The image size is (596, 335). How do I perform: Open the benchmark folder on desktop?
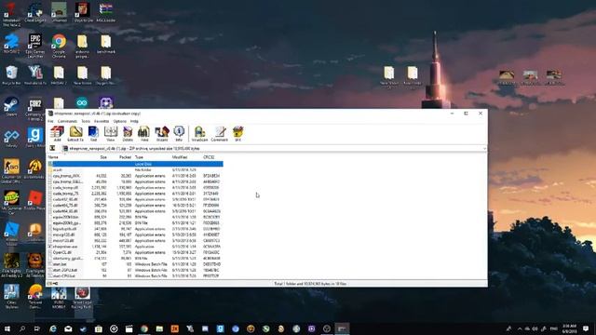tap(106, 44)
